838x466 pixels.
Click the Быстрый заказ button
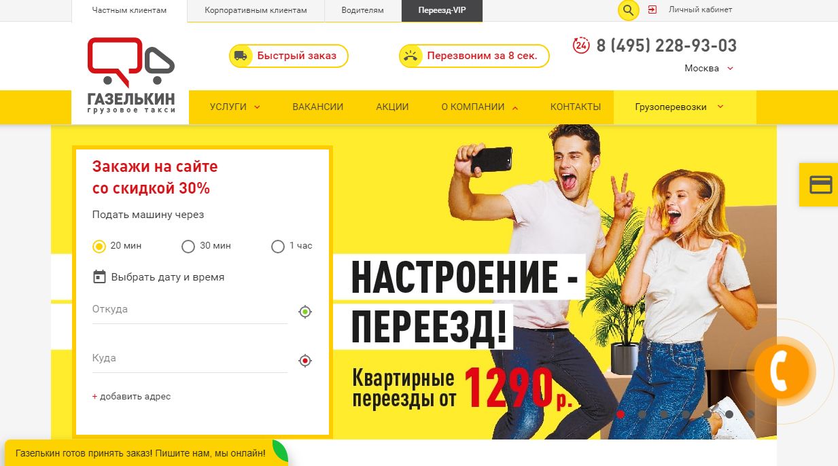click(289, 56)
